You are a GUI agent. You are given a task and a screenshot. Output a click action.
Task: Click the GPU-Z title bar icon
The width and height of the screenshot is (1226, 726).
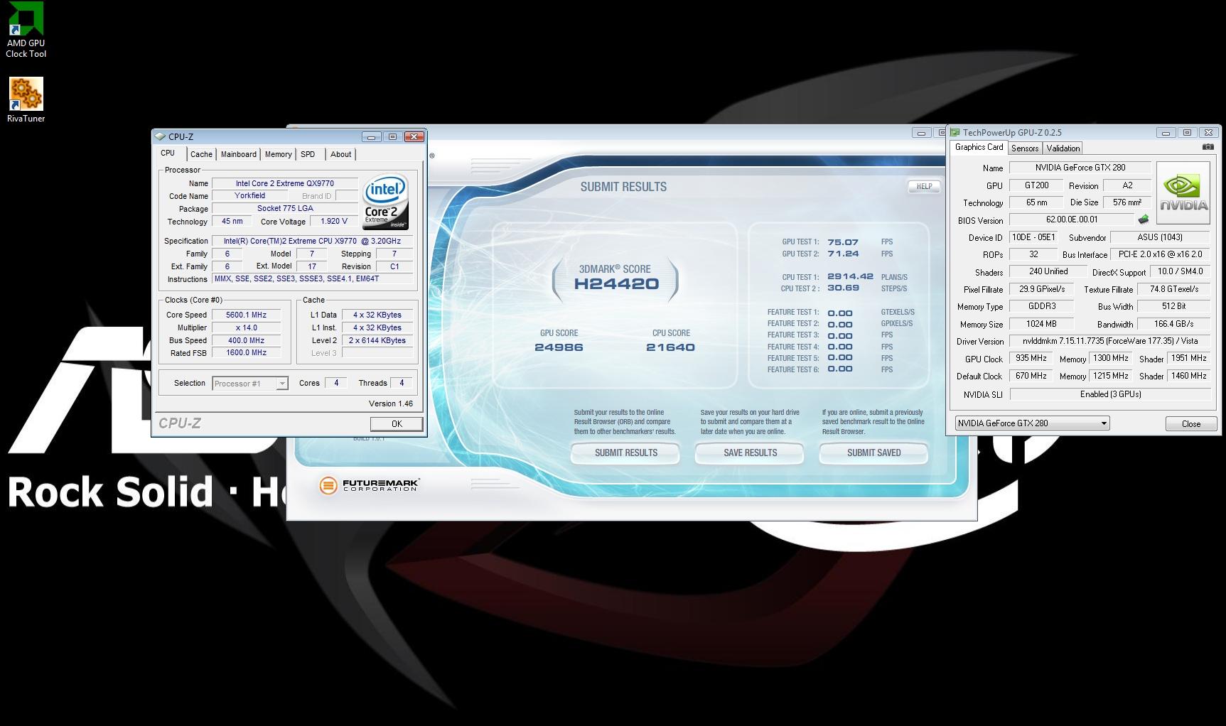(x=955, y=132)
